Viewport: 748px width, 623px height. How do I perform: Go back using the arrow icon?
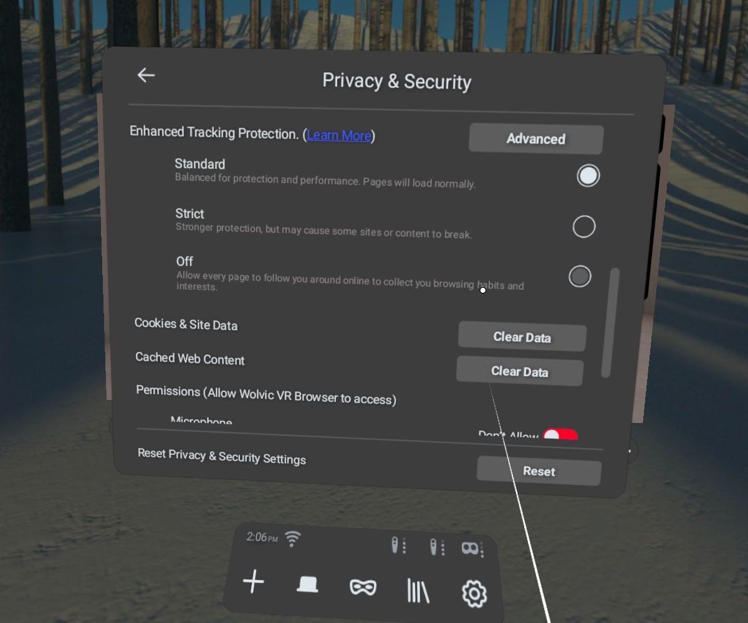click(146, 75)
